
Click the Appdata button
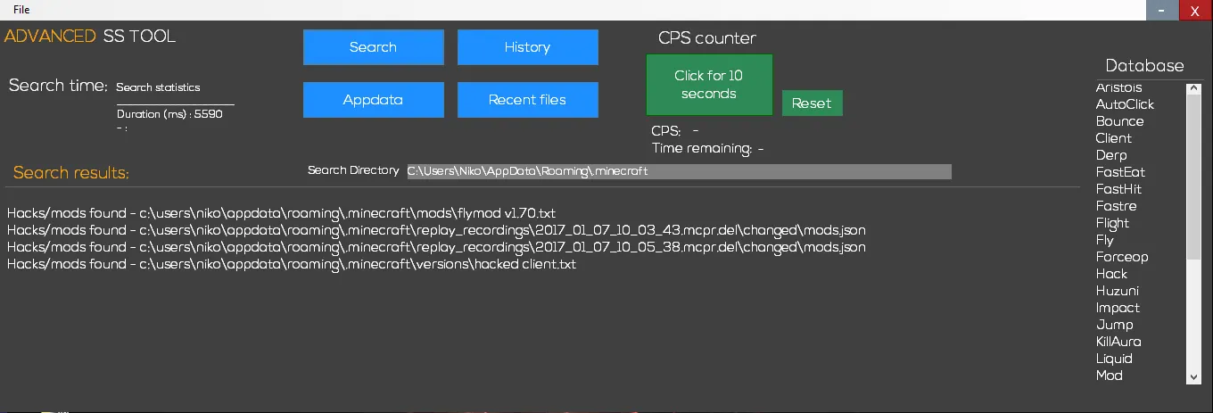point(373,100)
